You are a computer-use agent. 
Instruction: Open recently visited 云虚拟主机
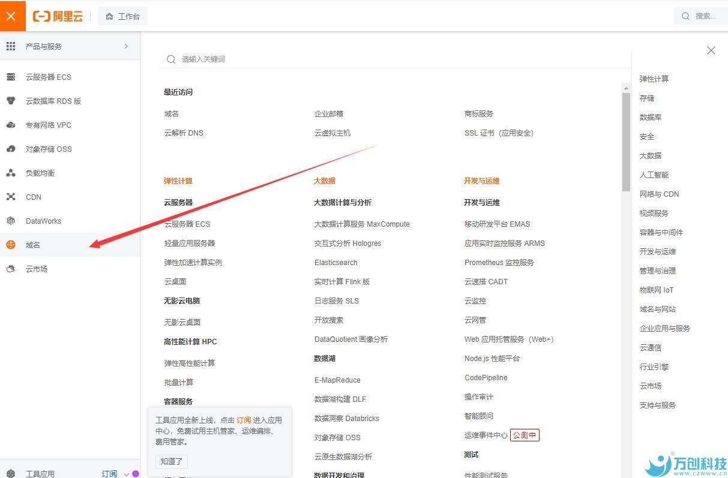(332, 133)
